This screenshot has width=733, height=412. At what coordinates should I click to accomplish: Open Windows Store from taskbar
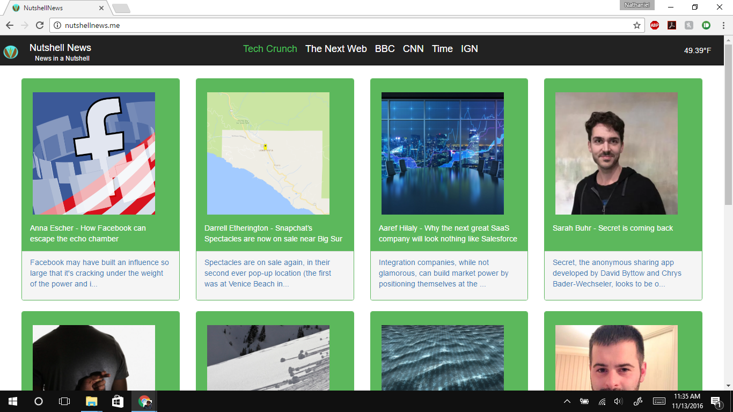tap(118, 401)
